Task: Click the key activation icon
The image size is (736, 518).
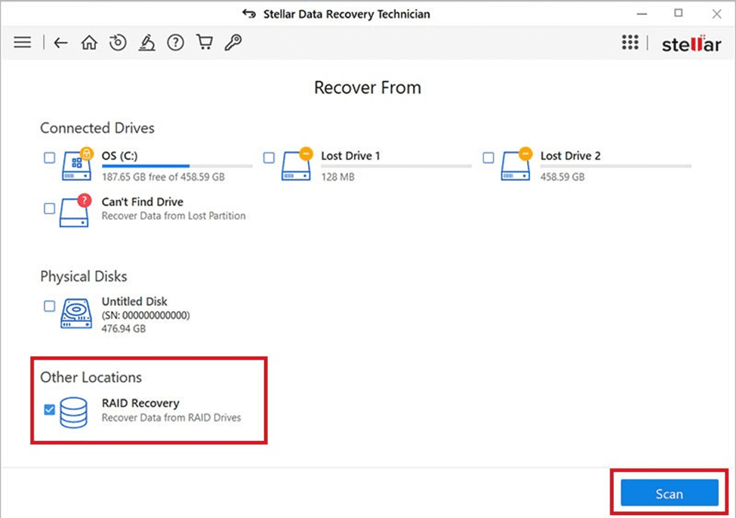Action: click(x=233, y=43)
